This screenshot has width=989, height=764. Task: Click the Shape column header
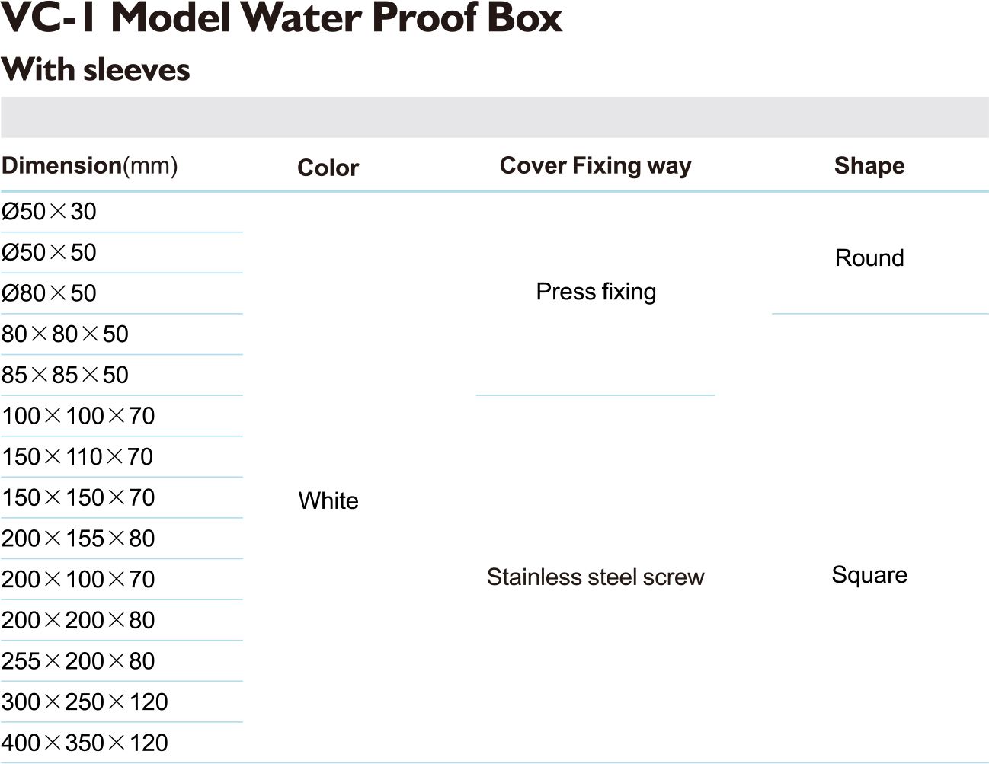pos(869,165)
